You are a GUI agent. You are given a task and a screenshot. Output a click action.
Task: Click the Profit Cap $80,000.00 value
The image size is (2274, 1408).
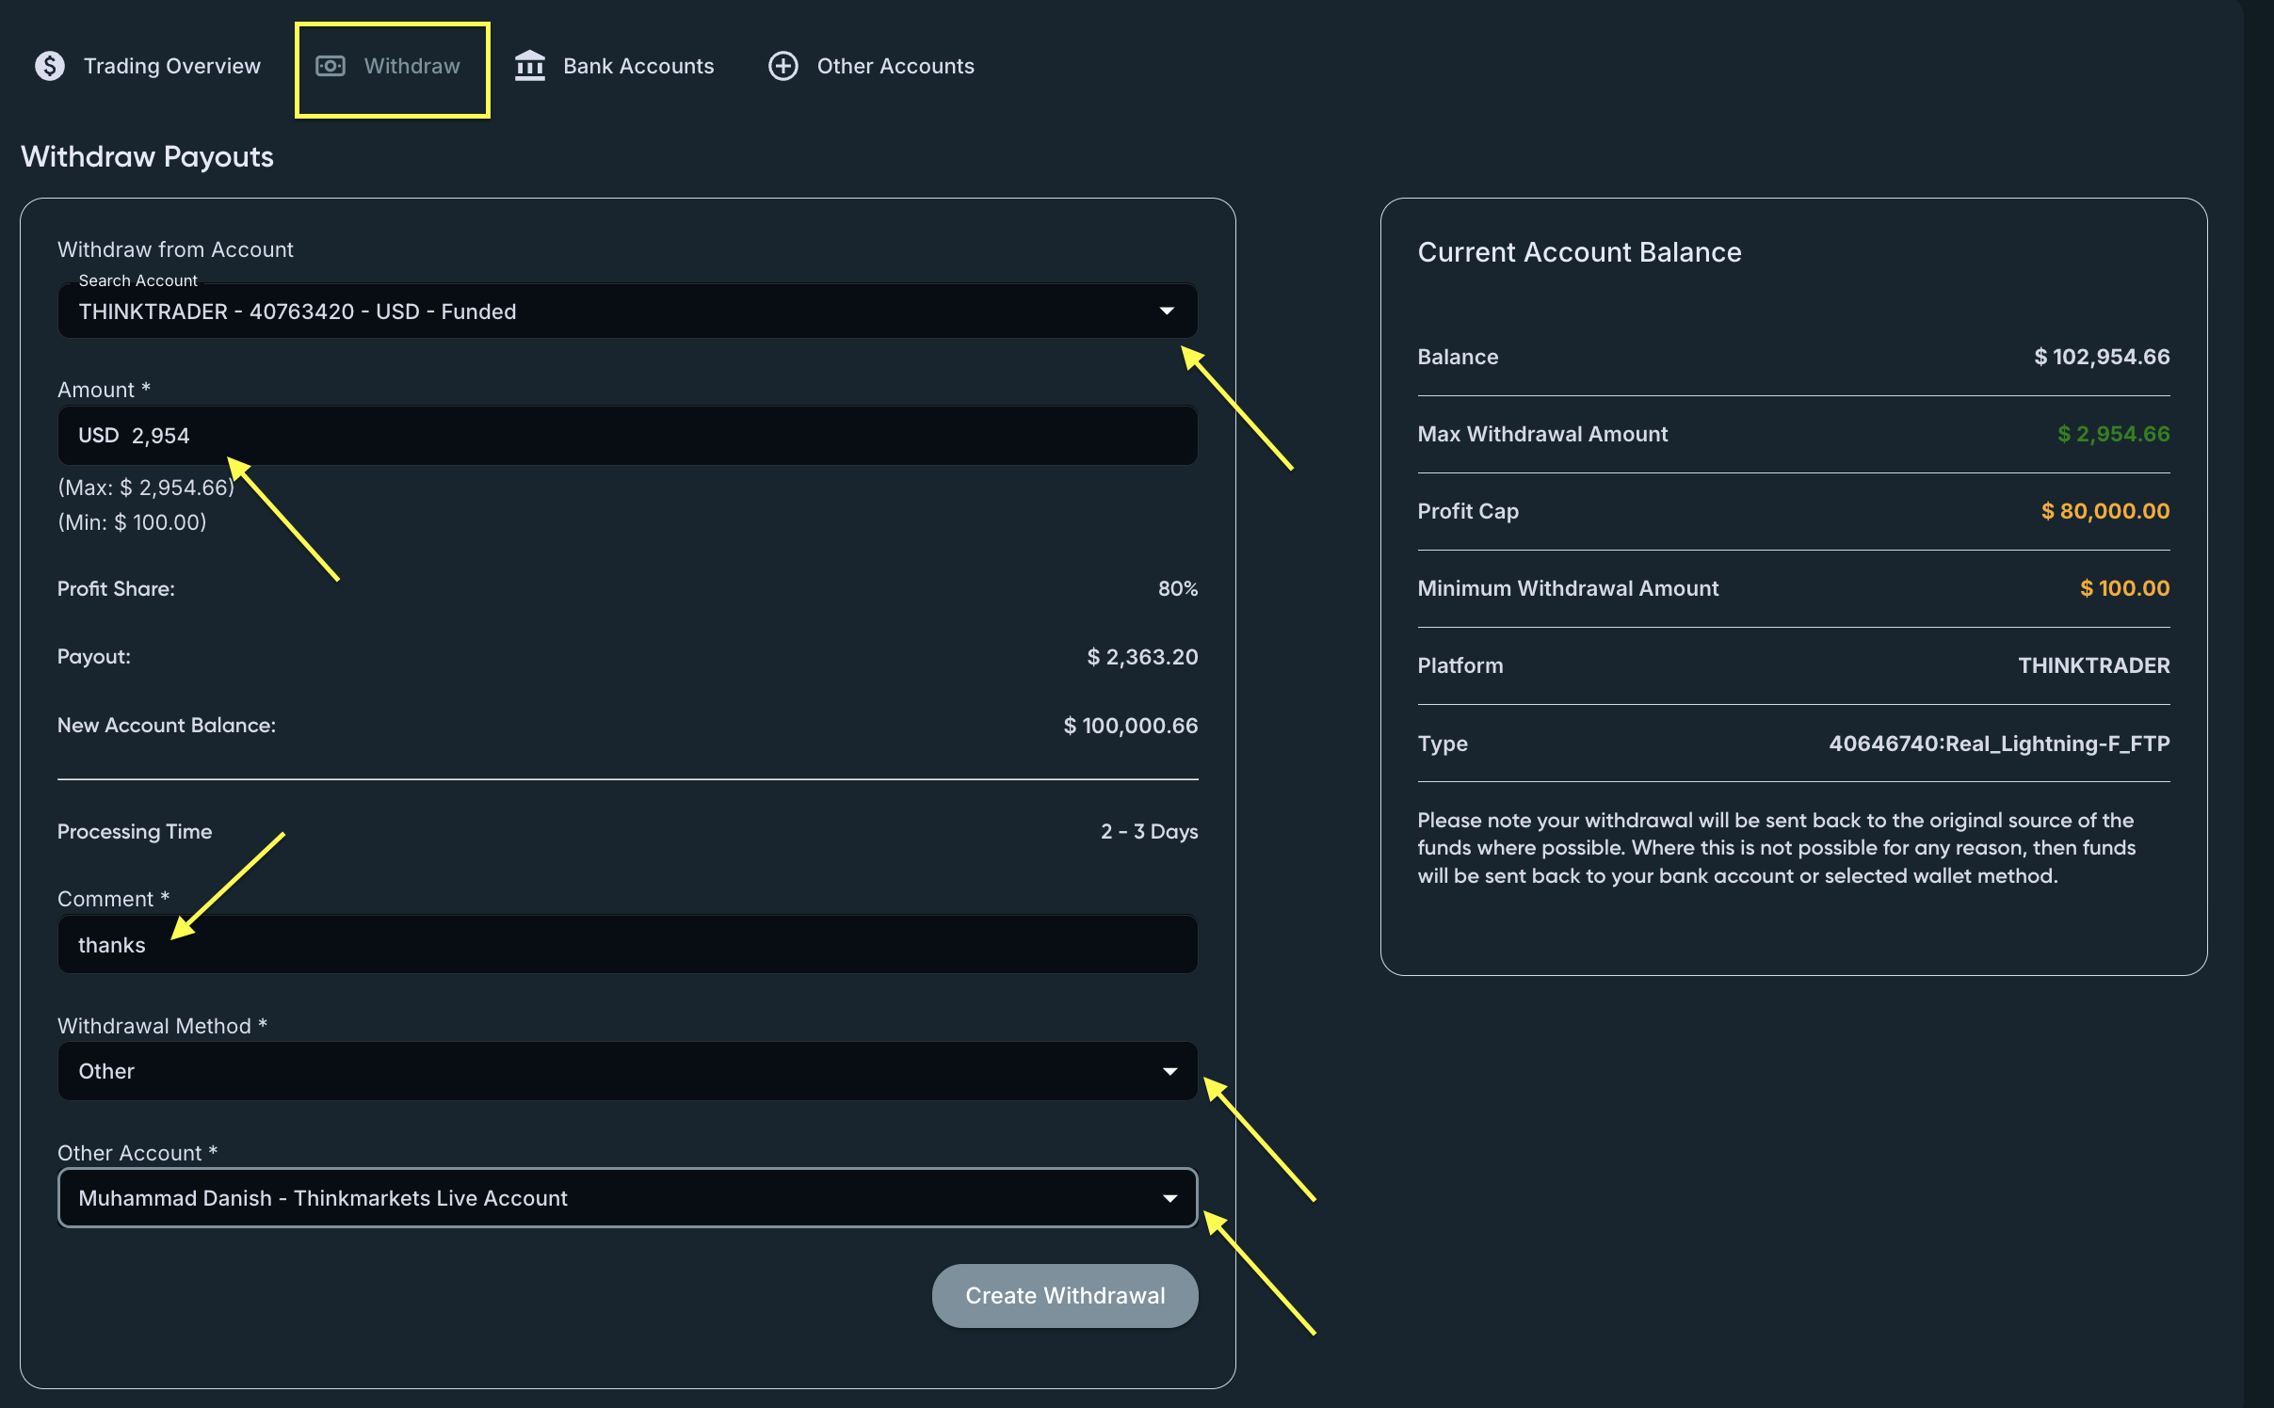point(2105,511)
